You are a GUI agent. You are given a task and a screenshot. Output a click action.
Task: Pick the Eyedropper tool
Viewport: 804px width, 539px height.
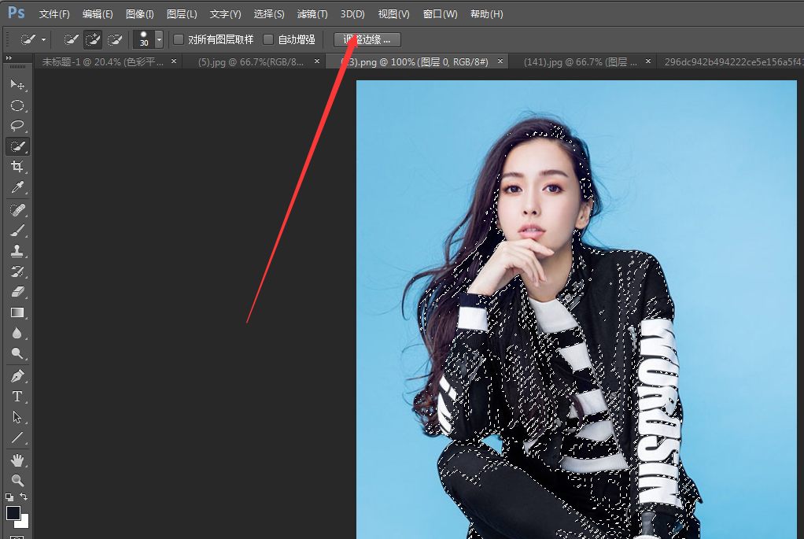(17, 187)
